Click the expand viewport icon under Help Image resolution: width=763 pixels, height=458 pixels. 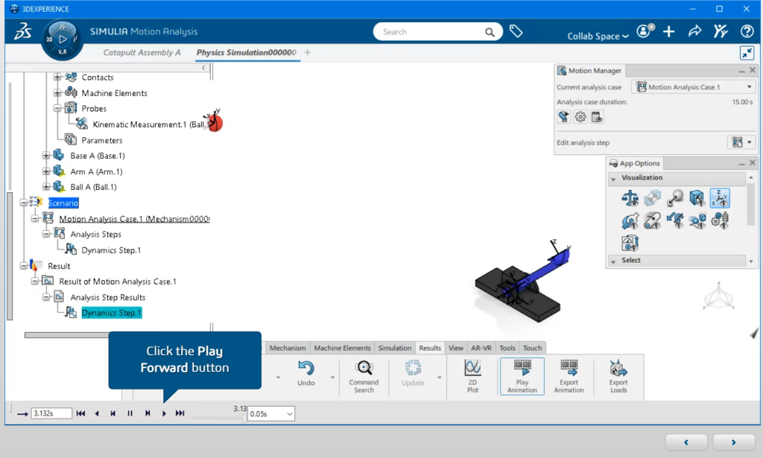tap(747, 53)
